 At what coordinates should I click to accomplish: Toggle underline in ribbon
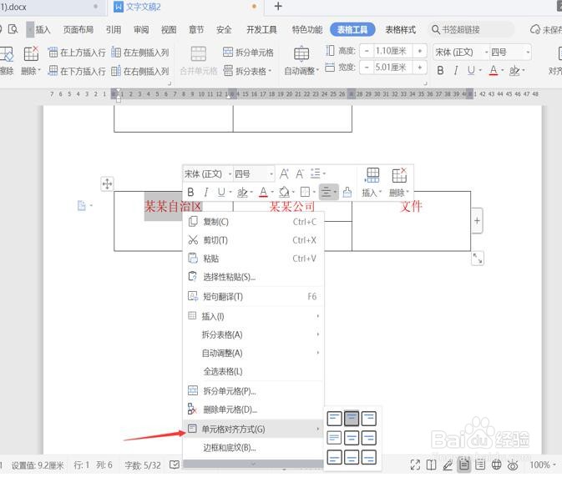pyautogui.click(x=471, y=71)
